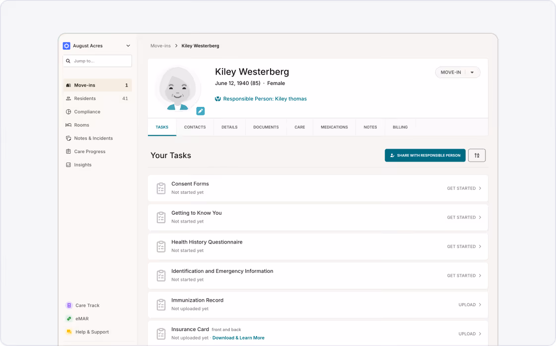Click Kiley Westerberg's avatar picture
The image size is (556, 346).
coord(178,88)
